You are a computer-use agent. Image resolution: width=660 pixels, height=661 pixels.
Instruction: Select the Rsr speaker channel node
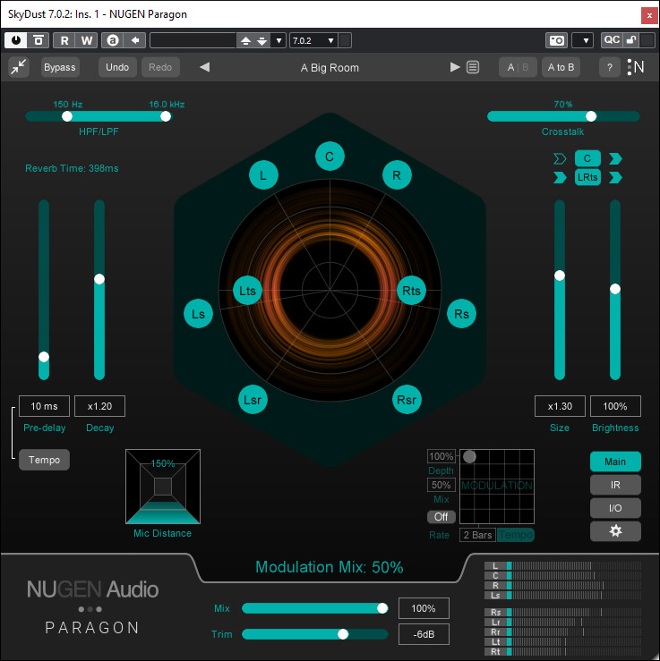pos(407,399)
